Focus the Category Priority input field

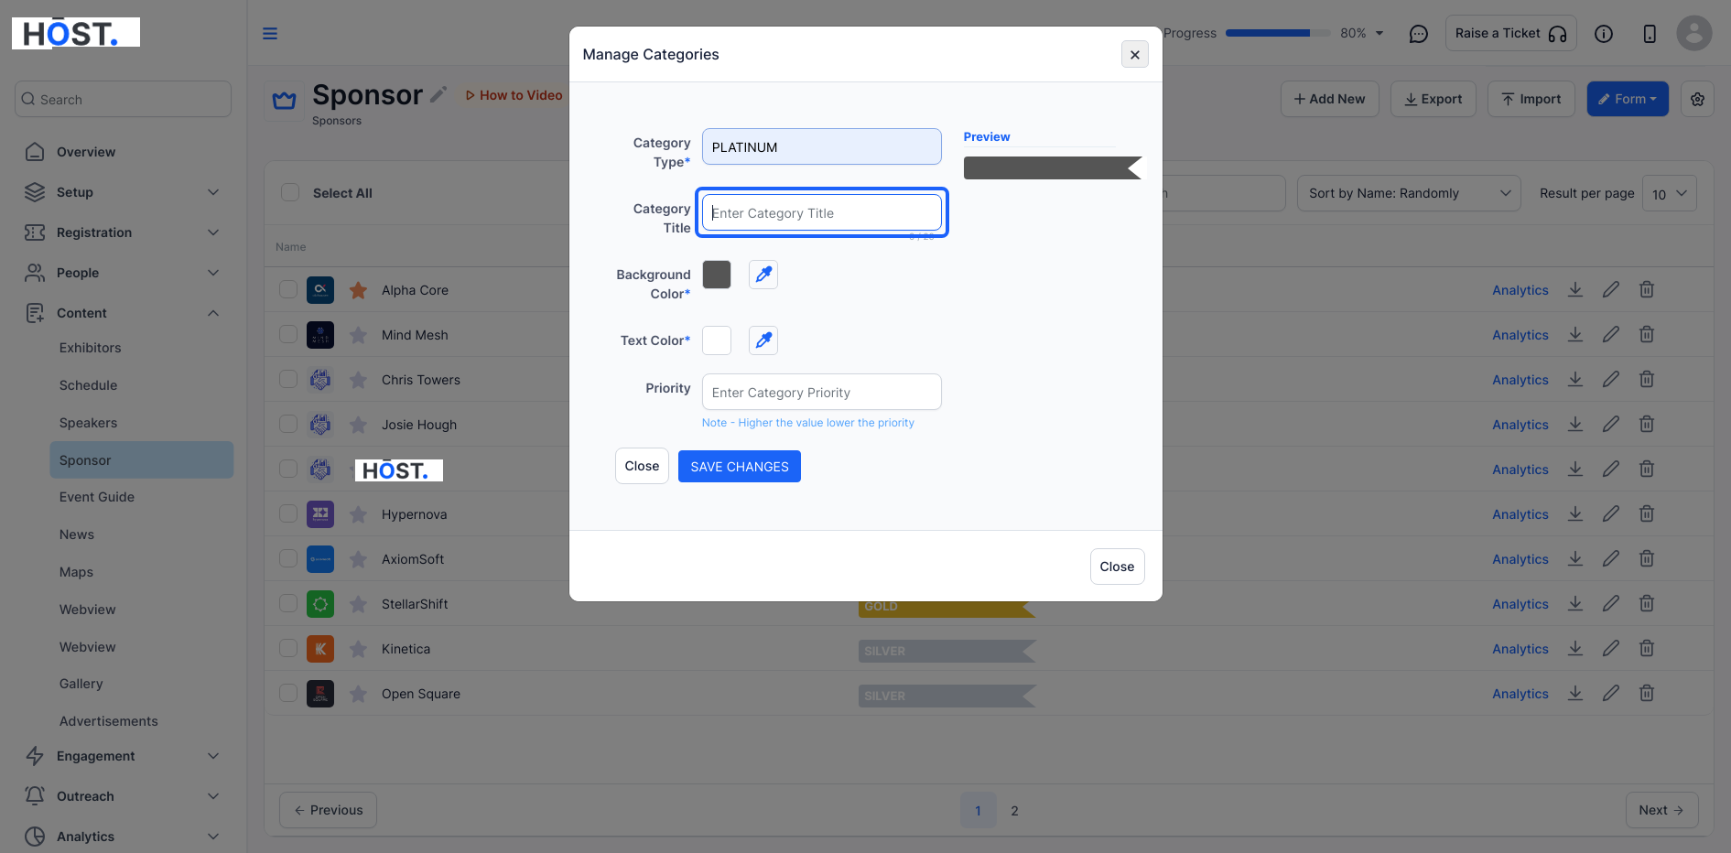click(x=822, y=392)
